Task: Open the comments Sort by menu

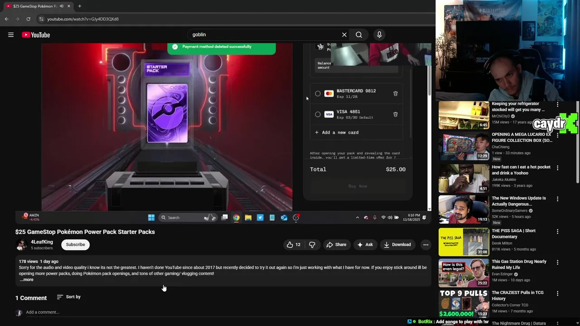Action: click(x=69, y=297)
